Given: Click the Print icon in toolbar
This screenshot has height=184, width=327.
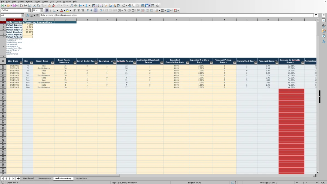Looking at the screenshot, I should pyautogui.click(x=25, y=5).
